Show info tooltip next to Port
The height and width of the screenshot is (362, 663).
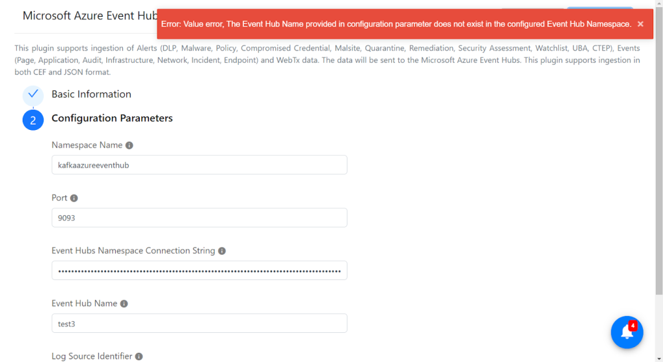tap(74, 198)
